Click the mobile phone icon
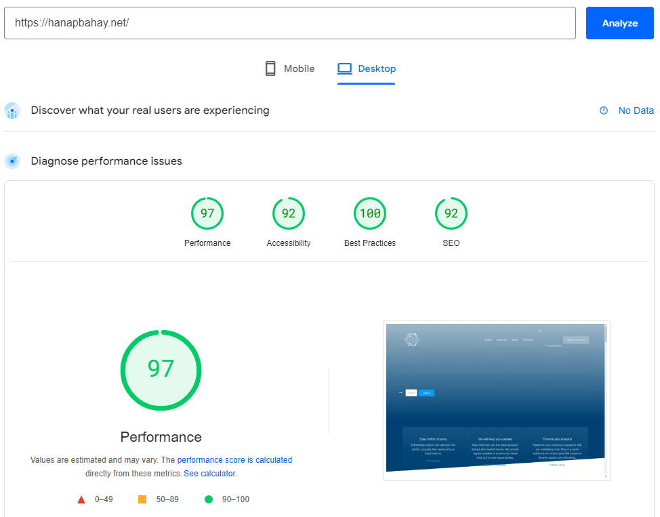This screenshot has width=660, height=517. 270,68
